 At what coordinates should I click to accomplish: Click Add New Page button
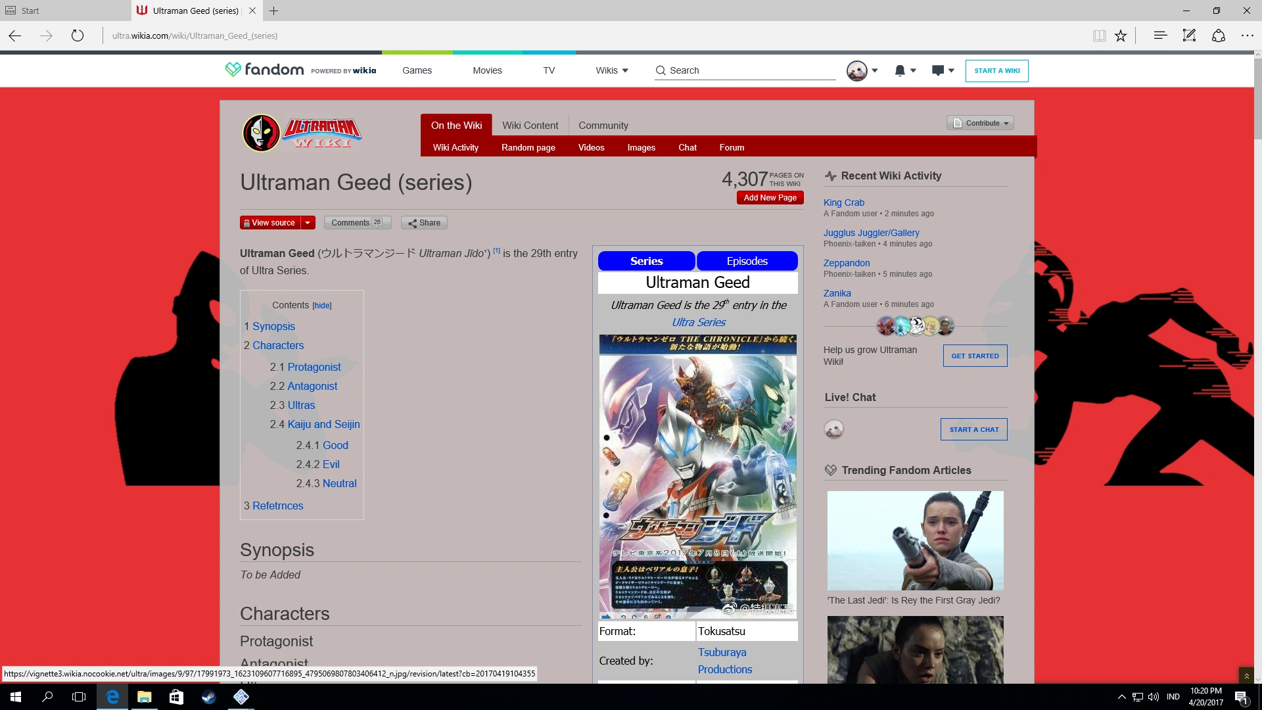tap(770, 198)
